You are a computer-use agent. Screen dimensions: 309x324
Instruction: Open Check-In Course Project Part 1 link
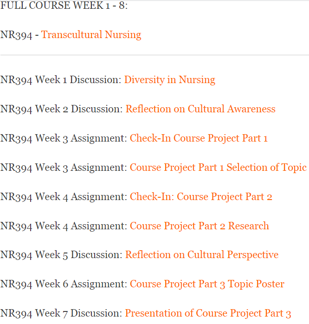199,138
